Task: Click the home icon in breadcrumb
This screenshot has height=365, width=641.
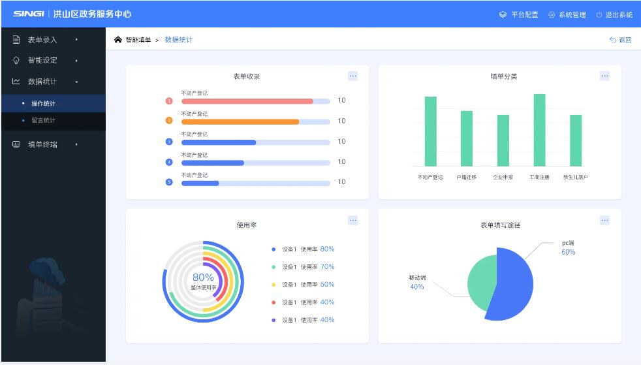Action: tap(118, 39)
